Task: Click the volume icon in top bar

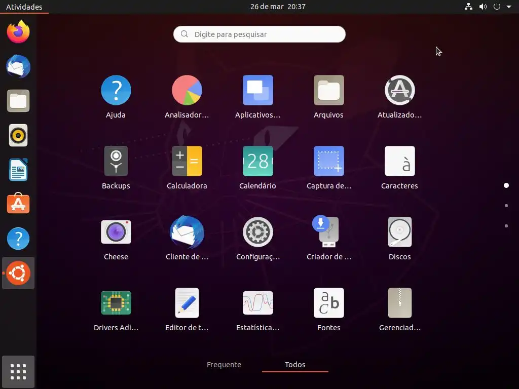Action: coord(483,7)
